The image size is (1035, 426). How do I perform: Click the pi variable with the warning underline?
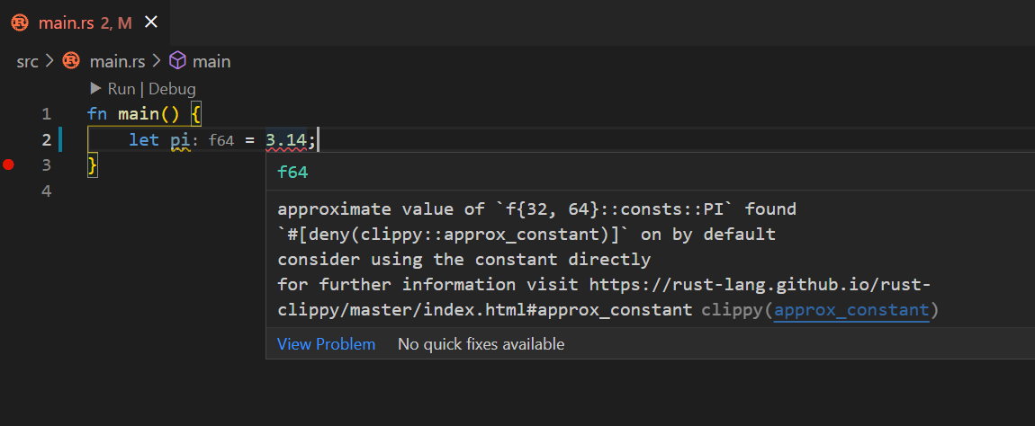tap(179, 140)
